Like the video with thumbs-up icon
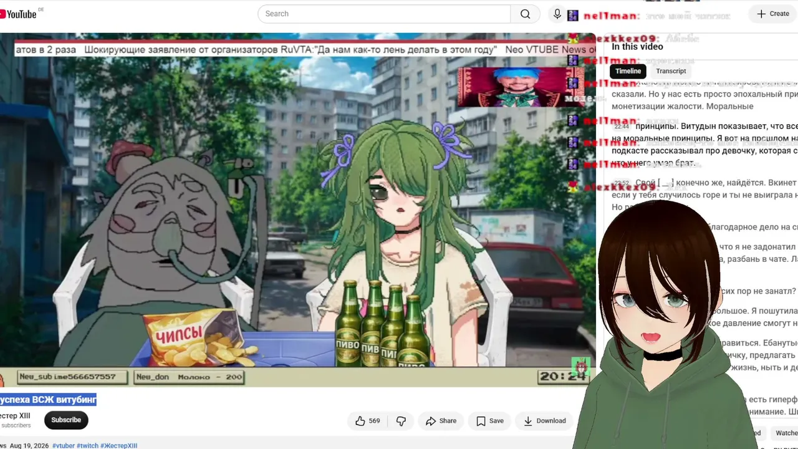This screenshot has width=798, height=449. 367,421
